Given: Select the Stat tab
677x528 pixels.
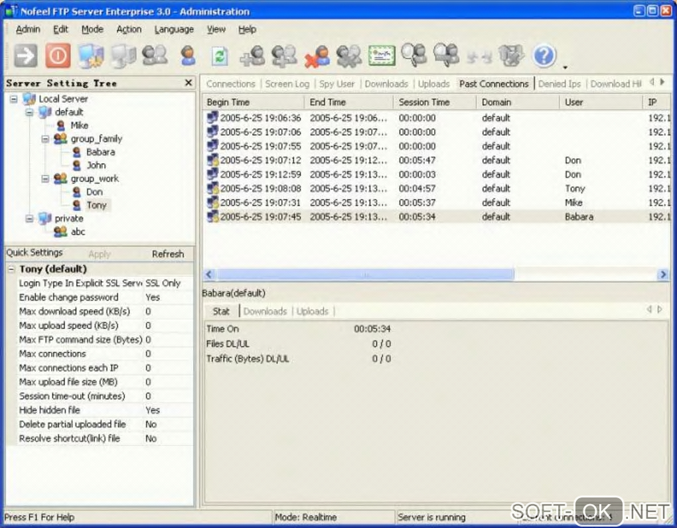Looking at the screenshot, I should tap(221, 311).
